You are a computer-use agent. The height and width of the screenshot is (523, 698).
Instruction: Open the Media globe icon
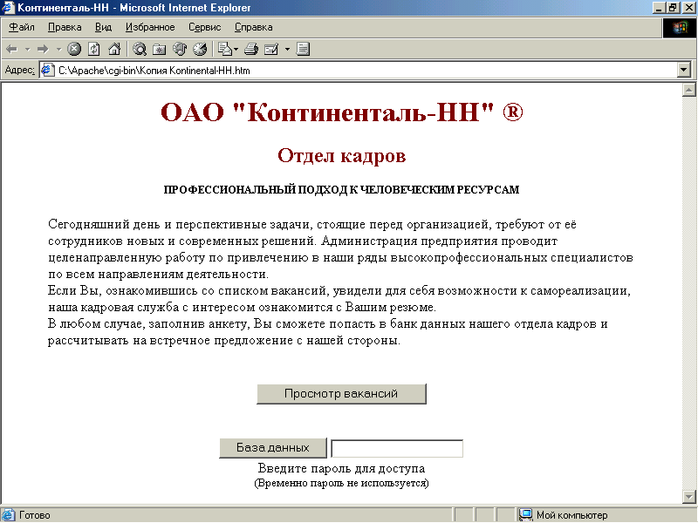coord(180,49)
